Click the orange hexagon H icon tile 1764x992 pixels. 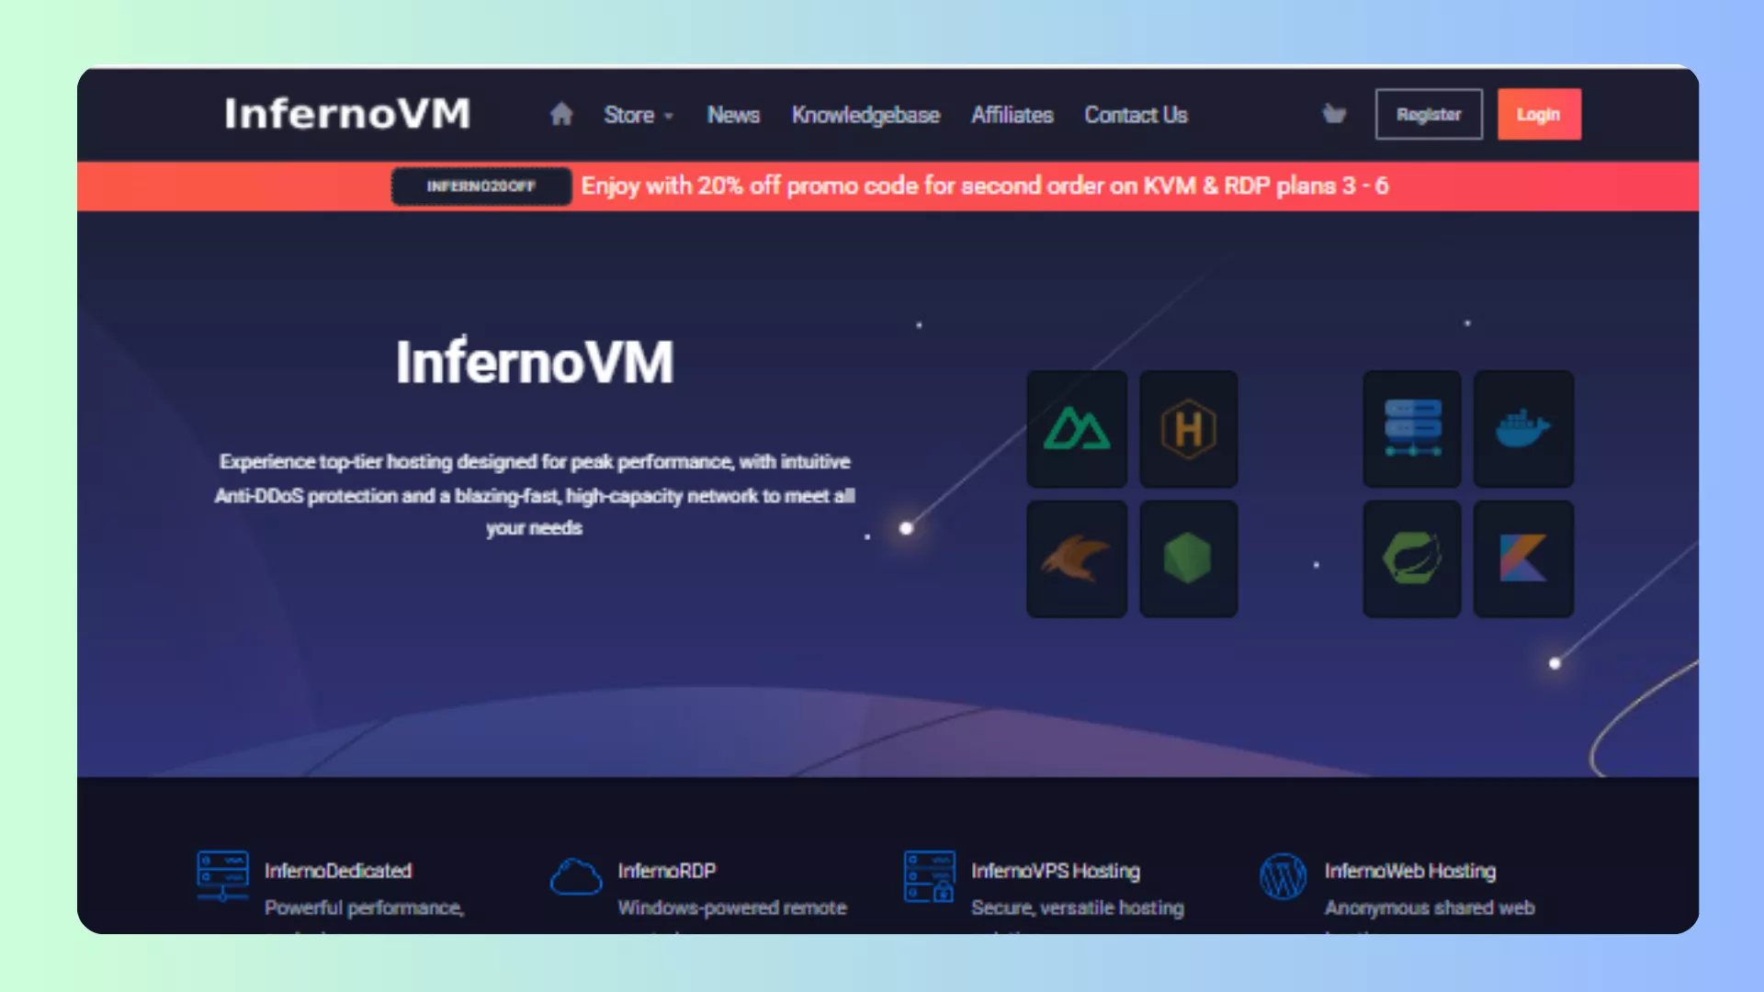pos(1188,429)
